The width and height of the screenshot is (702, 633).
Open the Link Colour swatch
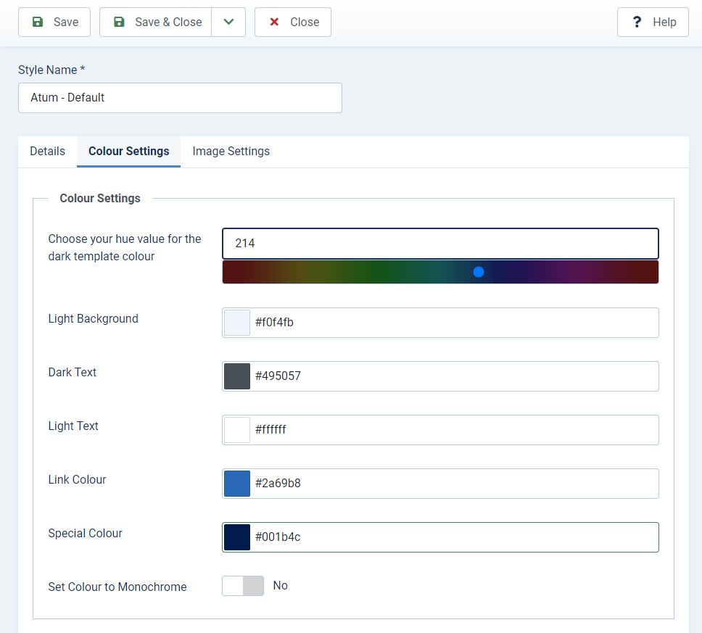(237, 484)
